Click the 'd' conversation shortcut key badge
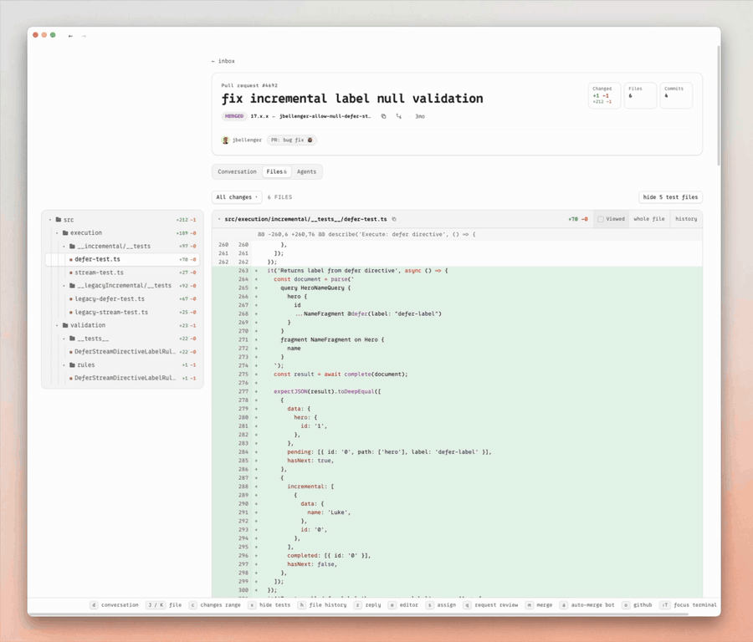Viewport: 753px width, 642px height. click(94, 605)
